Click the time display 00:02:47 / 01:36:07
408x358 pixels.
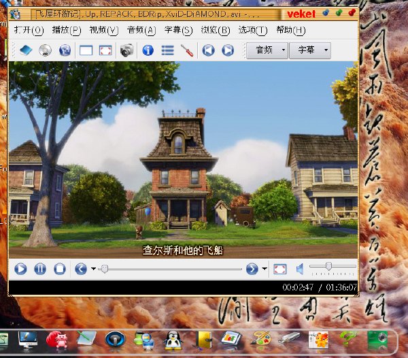(320, 287)
